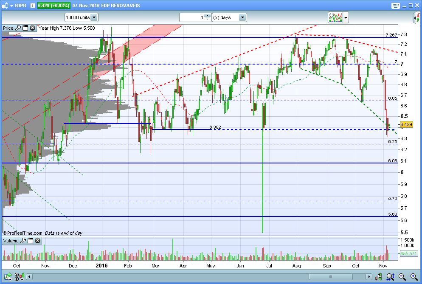Click the 5.76 level label
Viewport: 422px width, 284px height.
click(393, 198)
